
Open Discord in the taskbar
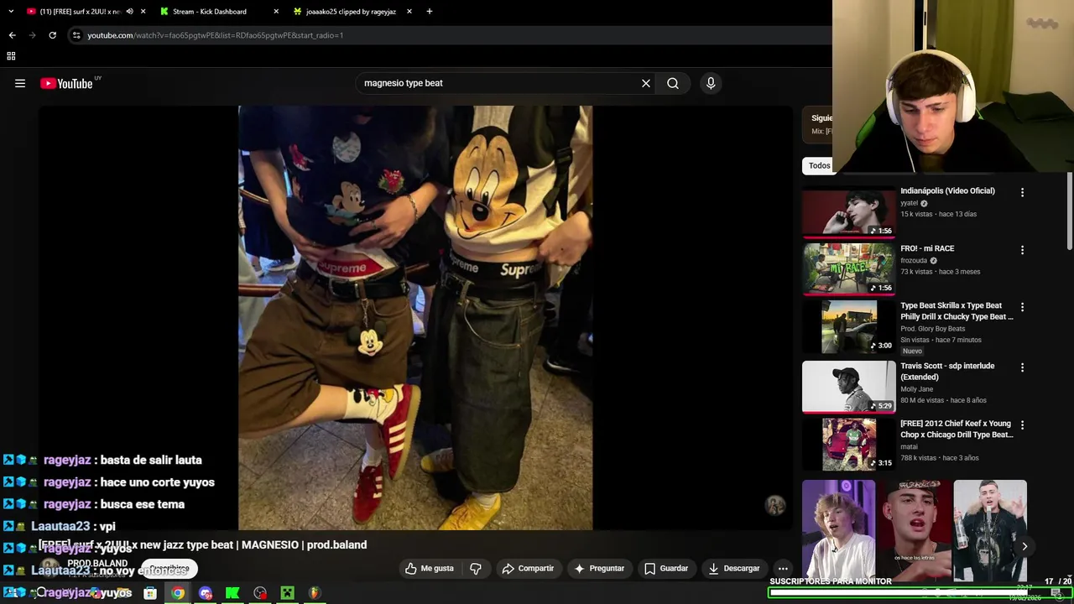pos(206,593)
